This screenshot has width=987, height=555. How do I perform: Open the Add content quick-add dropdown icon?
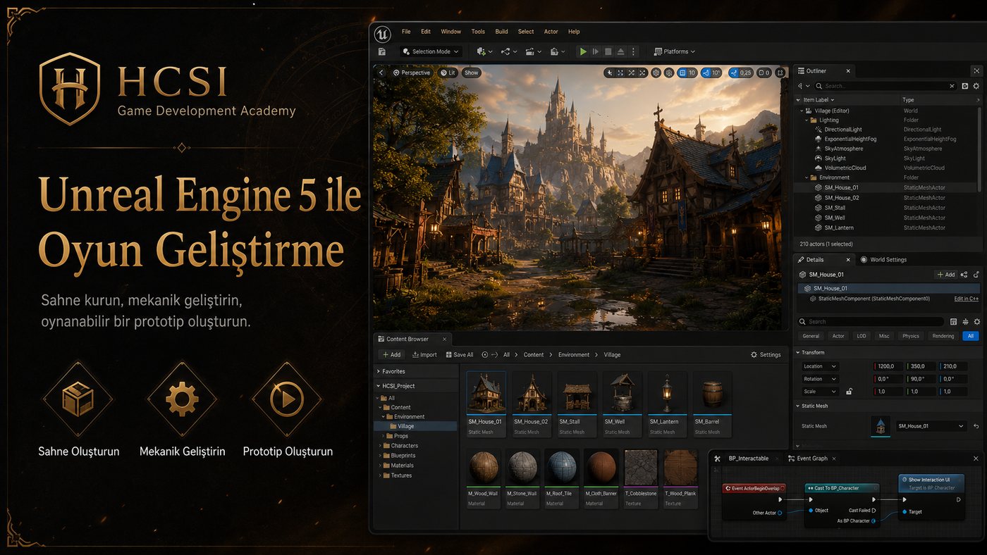click(484, 51)
